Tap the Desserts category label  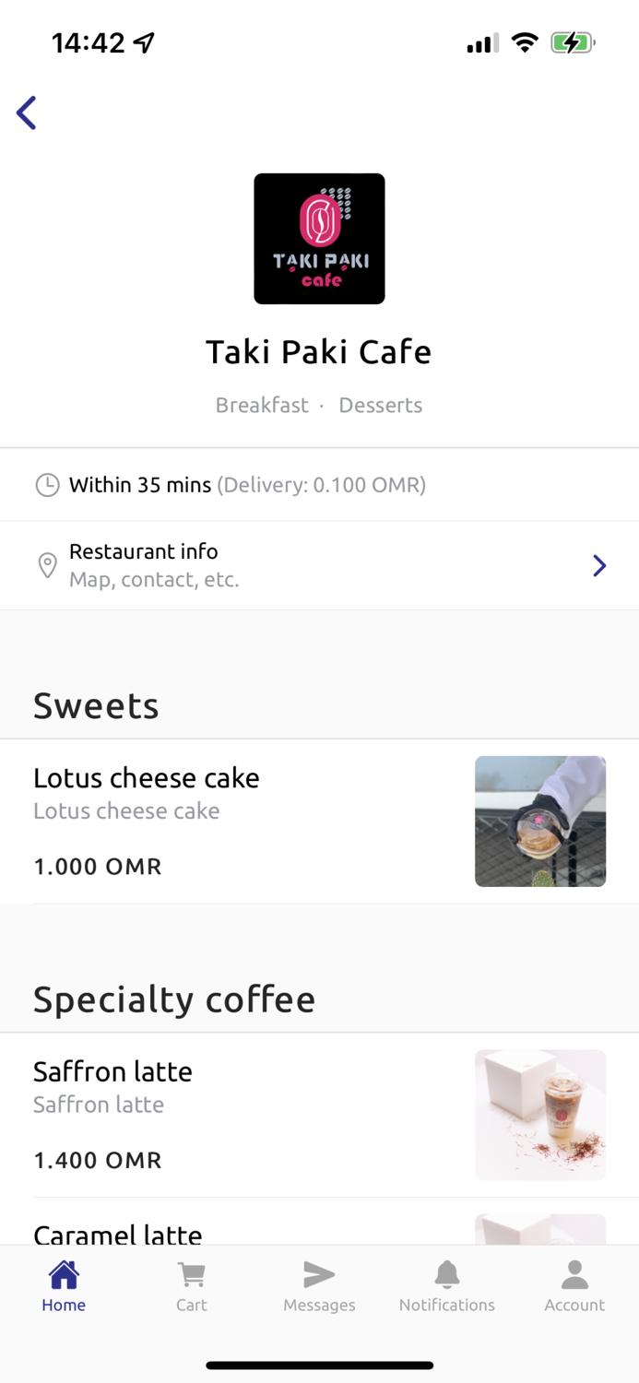[x=380, y=405]
